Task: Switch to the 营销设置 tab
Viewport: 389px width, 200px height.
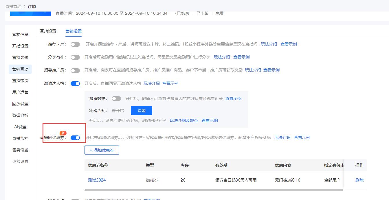Action: click(74, 31)
